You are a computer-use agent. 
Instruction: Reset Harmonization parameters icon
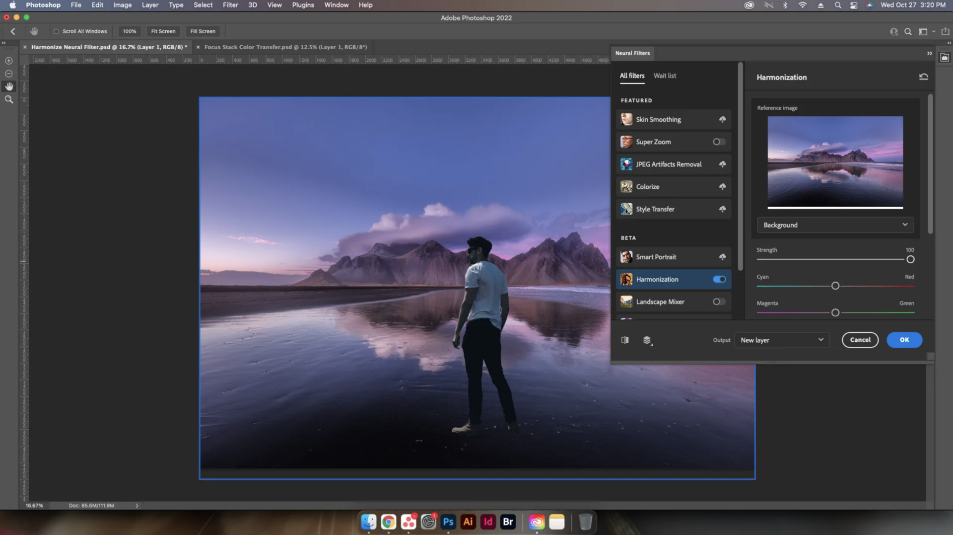coord(923,77)
